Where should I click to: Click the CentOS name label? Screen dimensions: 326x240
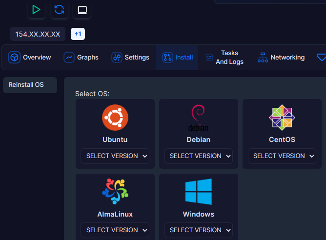click(x=282, y=140)
